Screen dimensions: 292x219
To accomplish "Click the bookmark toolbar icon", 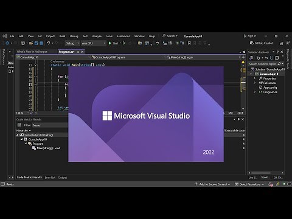I will point(189,43).
